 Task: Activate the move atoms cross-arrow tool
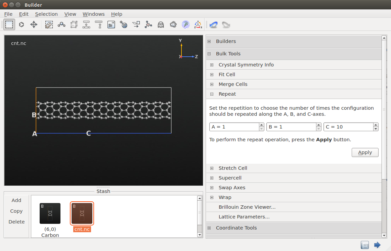coord(34,24)
